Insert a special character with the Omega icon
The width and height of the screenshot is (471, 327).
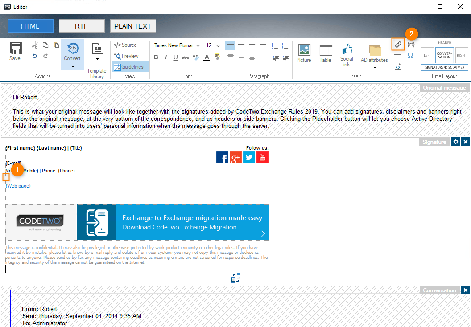coord(410,55)
